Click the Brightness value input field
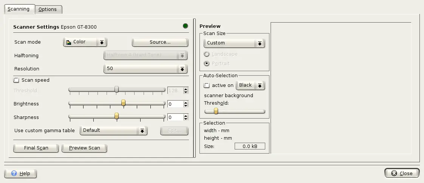The image size is (424, 183). 175,104
